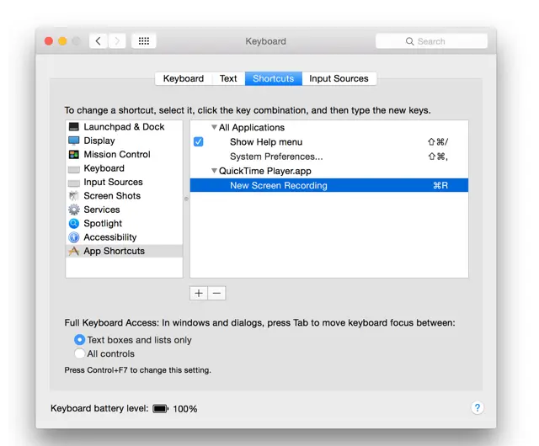The image size is (539, 446).
Task: Select the Mission Control label
Action: [x=117, y=154]
